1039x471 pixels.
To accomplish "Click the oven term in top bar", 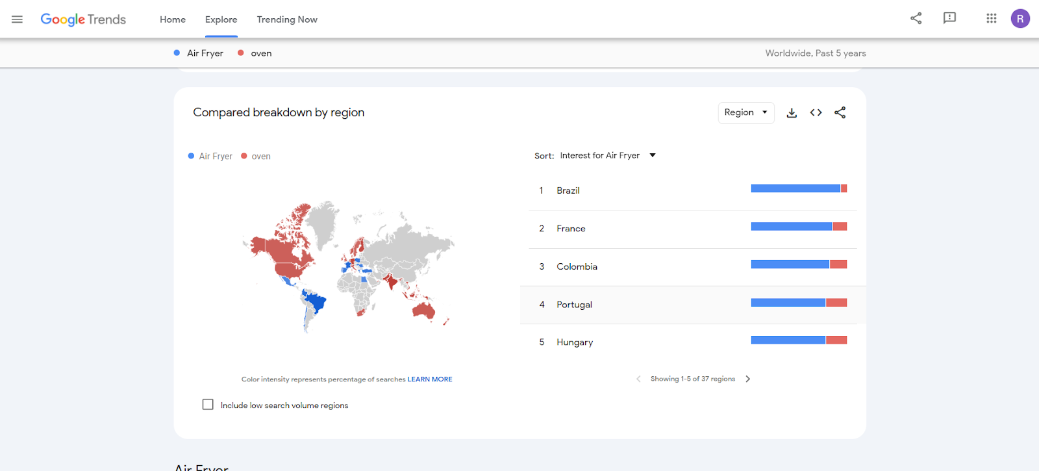I will [x=255, y=53].
